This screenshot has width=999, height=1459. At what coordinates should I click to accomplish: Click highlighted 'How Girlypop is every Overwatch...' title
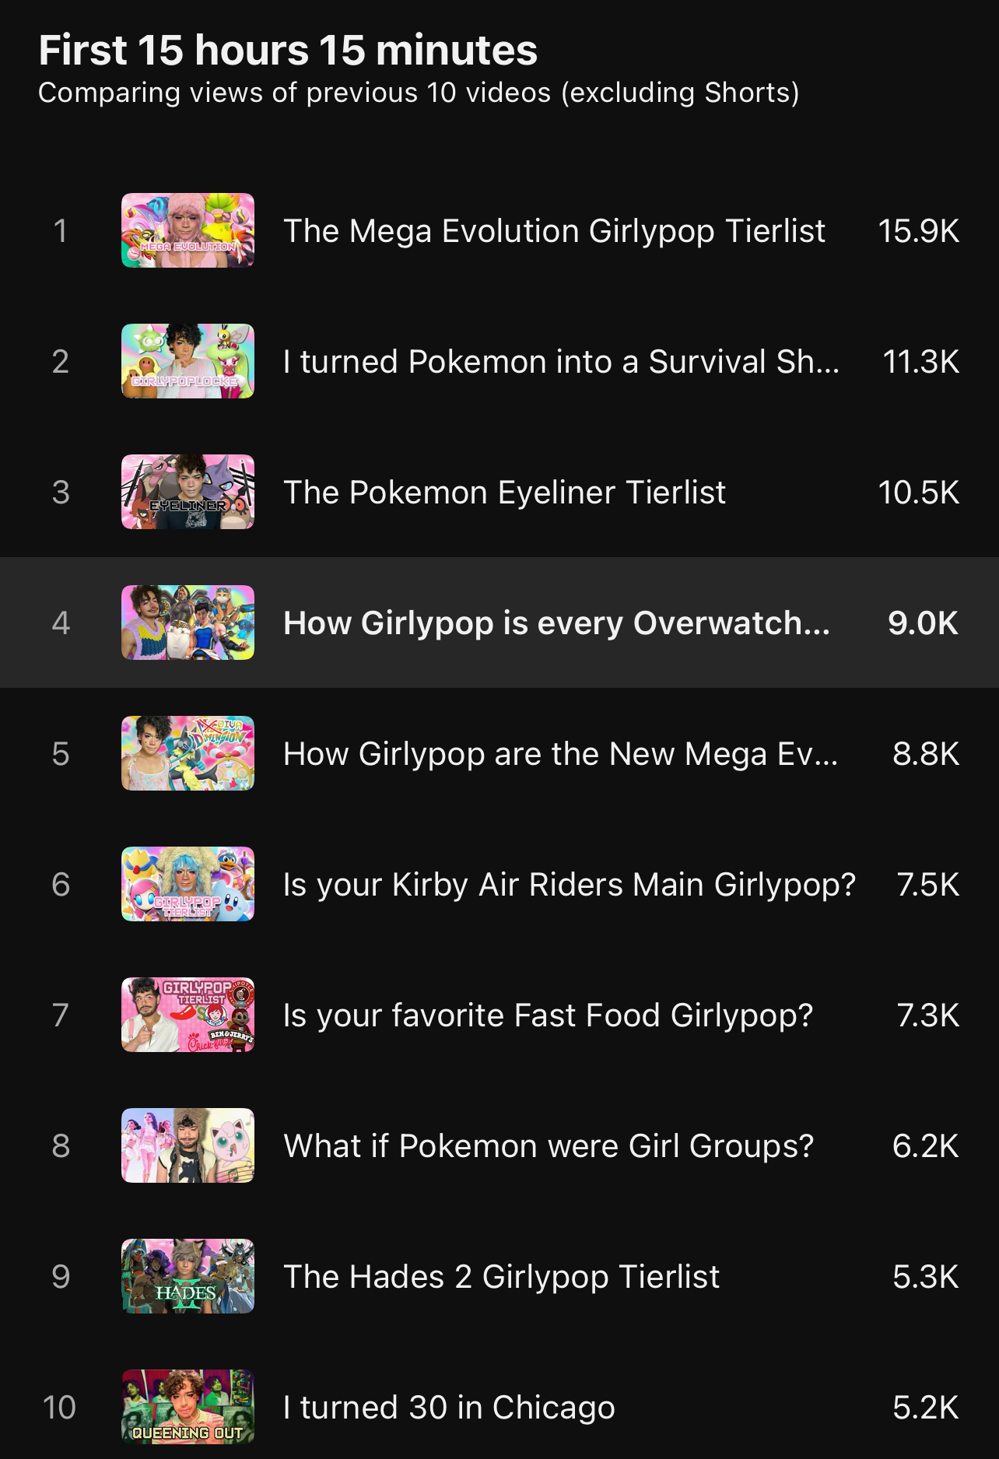[x=556, y=623]
